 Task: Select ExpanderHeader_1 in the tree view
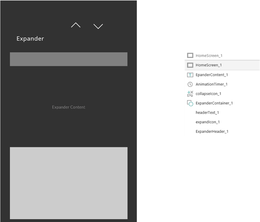click(212, 131)
